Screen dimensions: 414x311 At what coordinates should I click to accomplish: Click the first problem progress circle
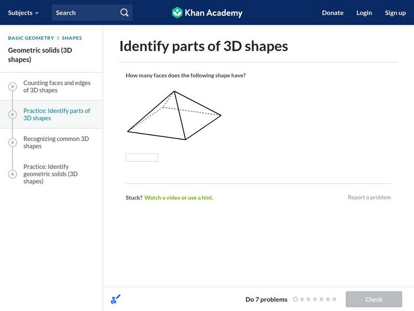(x=295, y=299)
